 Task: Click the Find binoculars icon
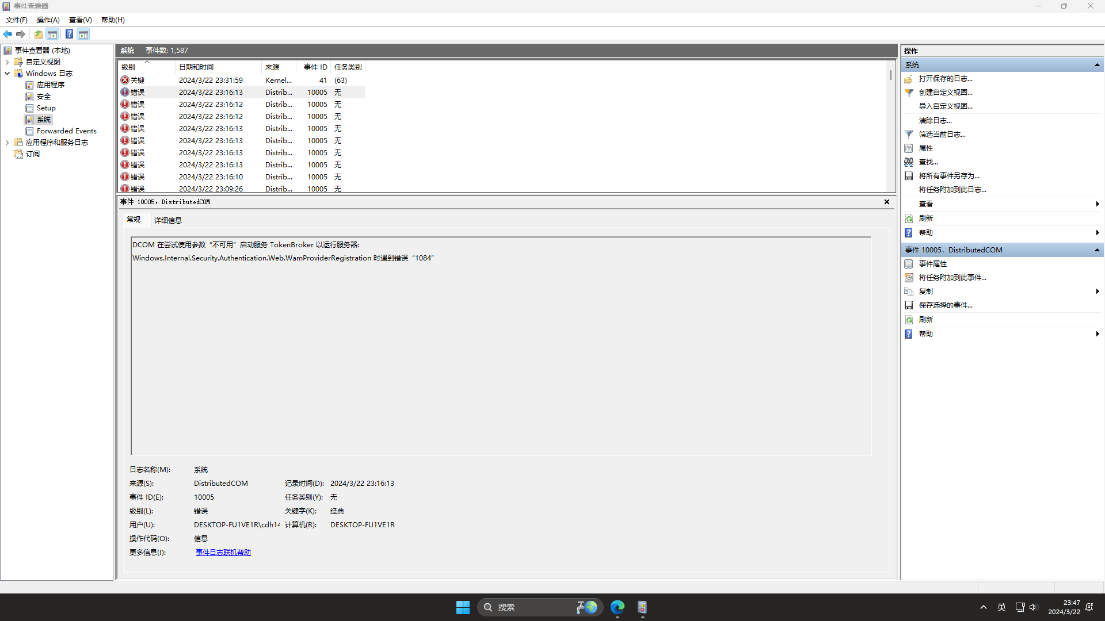(x=909, y=162)
